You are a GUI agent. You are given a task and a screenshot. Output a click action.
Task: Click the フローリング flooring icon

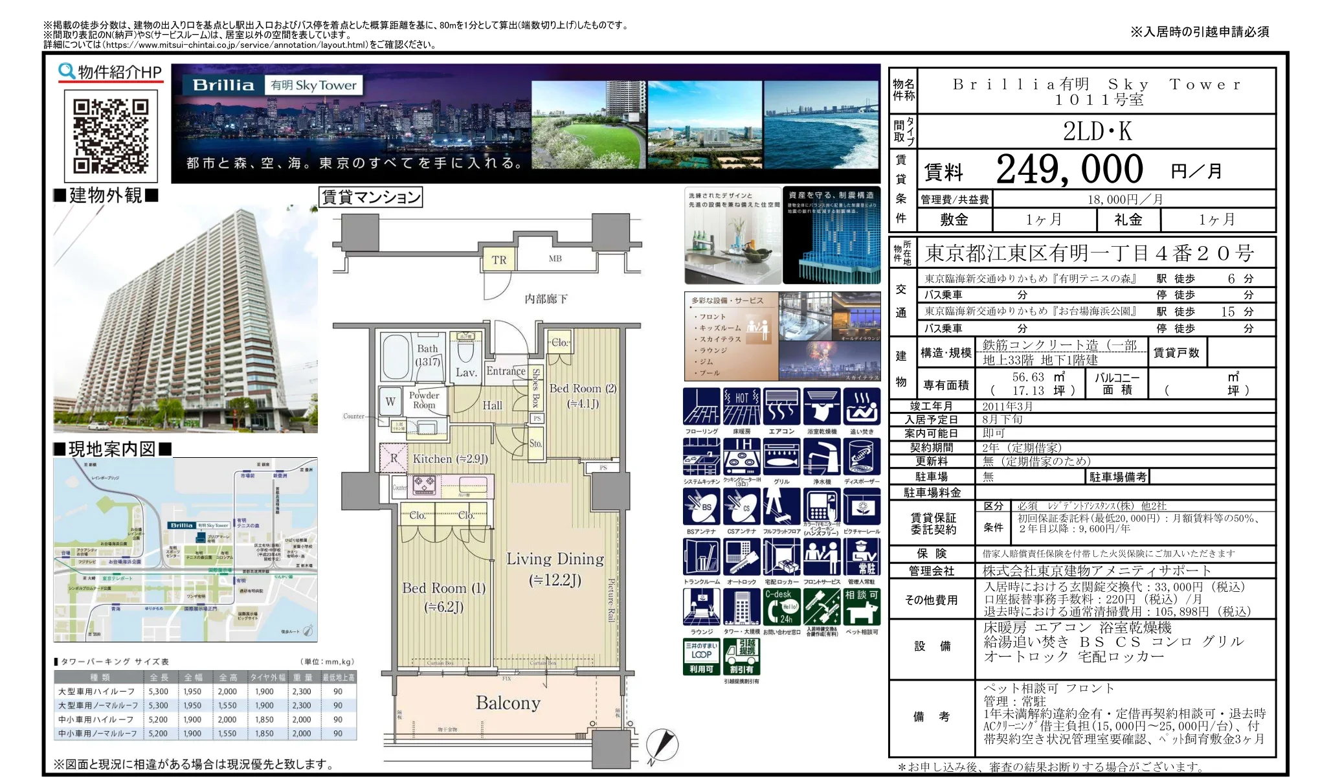(702, 407)
